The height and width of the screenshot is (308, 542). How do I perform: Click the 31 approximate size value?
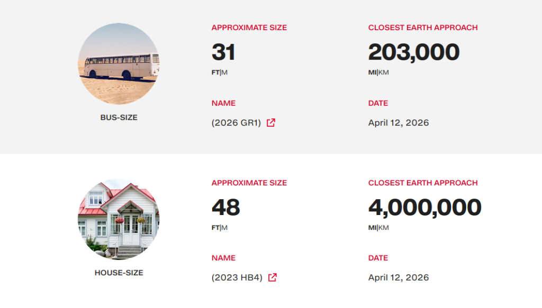coord(223,52)
